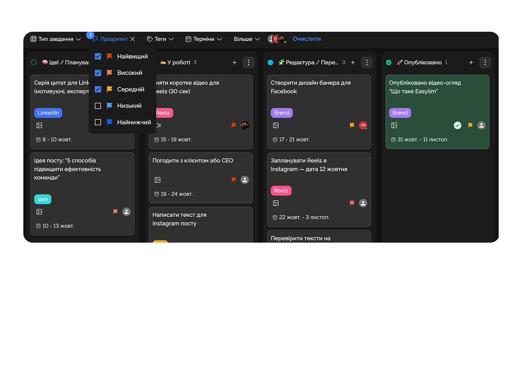This screenshot has width=522, height=391.
Task: Click three-dot menu in Опубліковано column
Action: point(485,63)
